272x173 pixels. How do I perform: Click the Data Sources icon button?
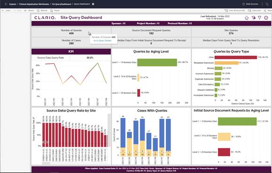coord(250,4)
